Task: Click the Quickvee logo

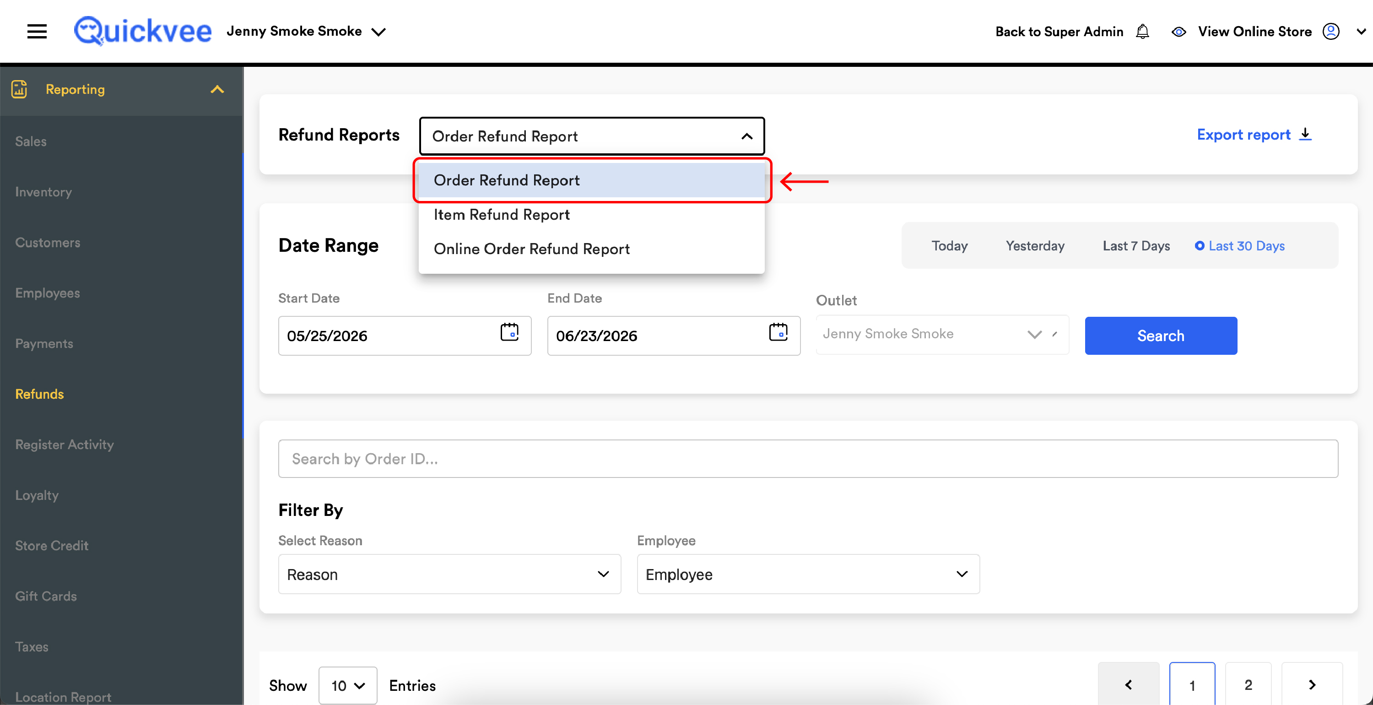Action: [x=143, y=31]
